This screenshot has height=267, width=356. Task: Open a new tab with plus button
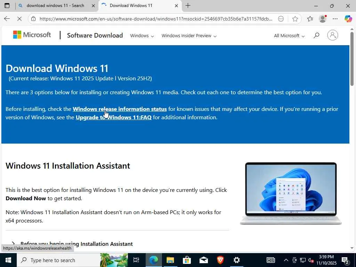[x=188, y=6]
